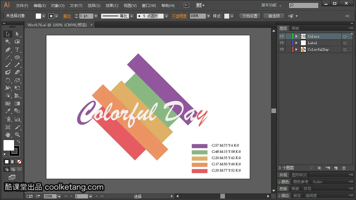Image resolution: width=356 pixels, height=200 pixels.
Task: Select the Lasso tool
Action: point(17,42)
